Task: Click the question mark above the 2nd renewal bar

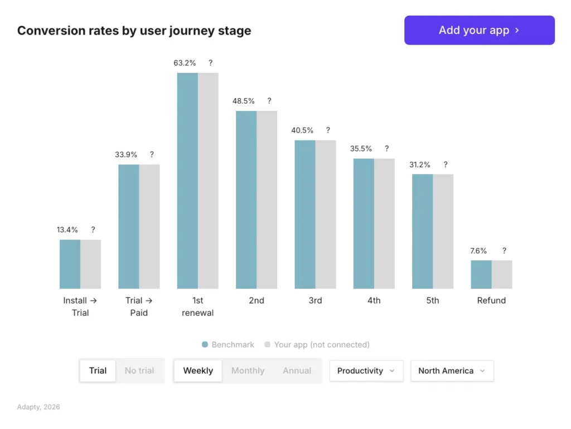Action: point(269,101)
